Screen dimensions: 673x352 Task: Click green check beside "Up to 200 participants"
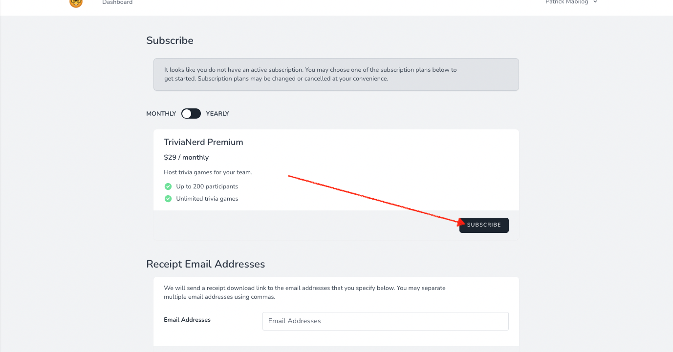click(168, 186)
